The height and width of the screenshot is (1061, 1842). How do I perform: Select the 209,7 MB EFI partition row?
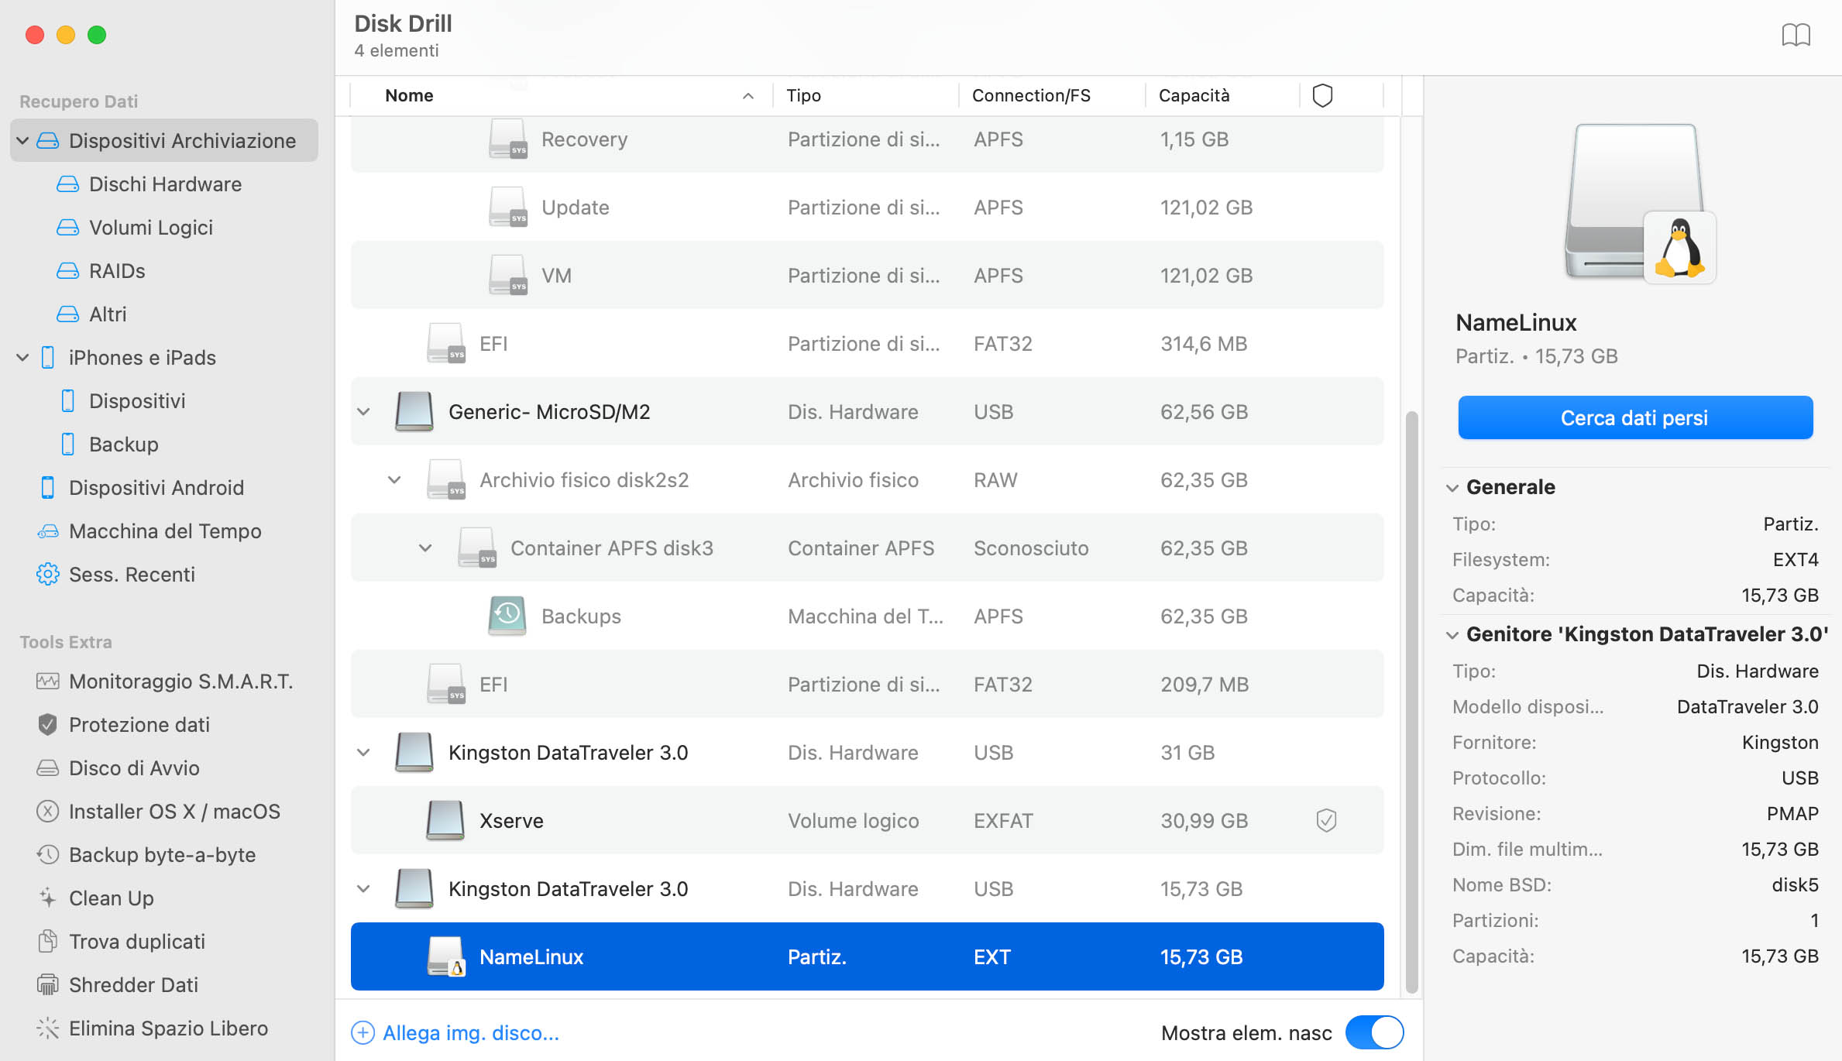coord(867,684)
